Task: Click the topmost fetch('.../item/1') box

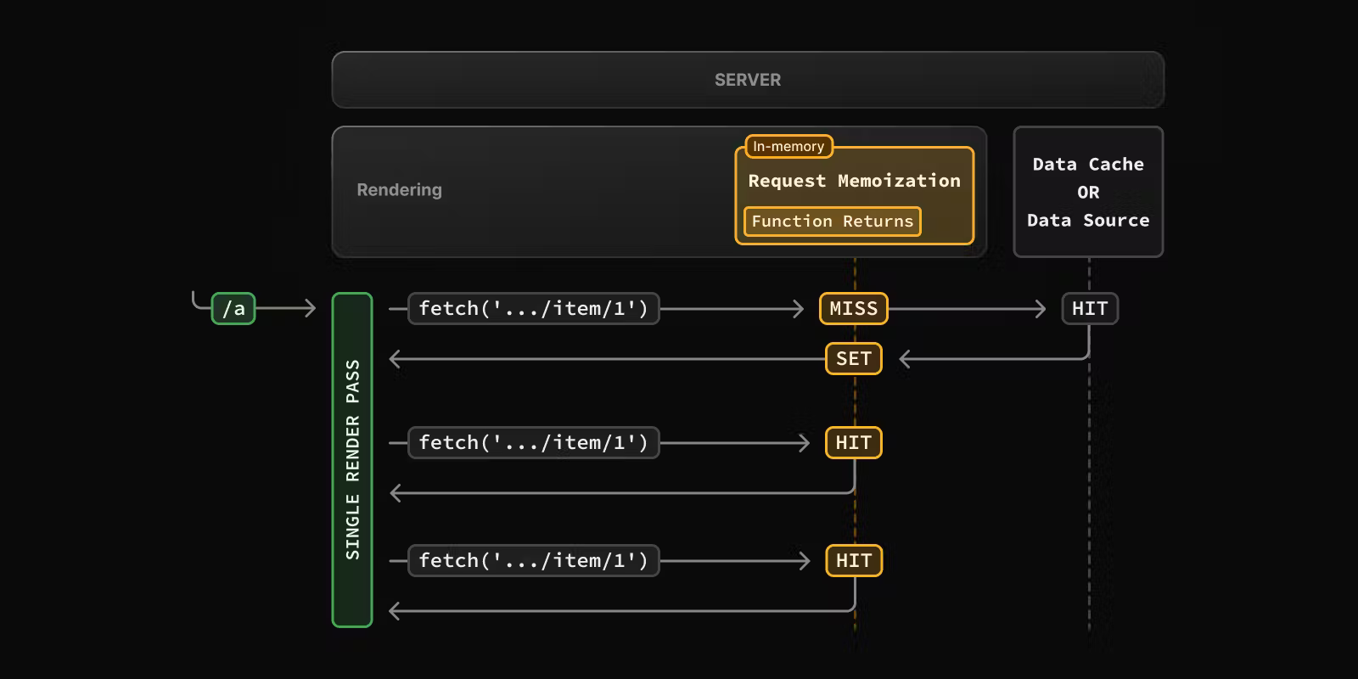Action: click(x=533, y=309)
